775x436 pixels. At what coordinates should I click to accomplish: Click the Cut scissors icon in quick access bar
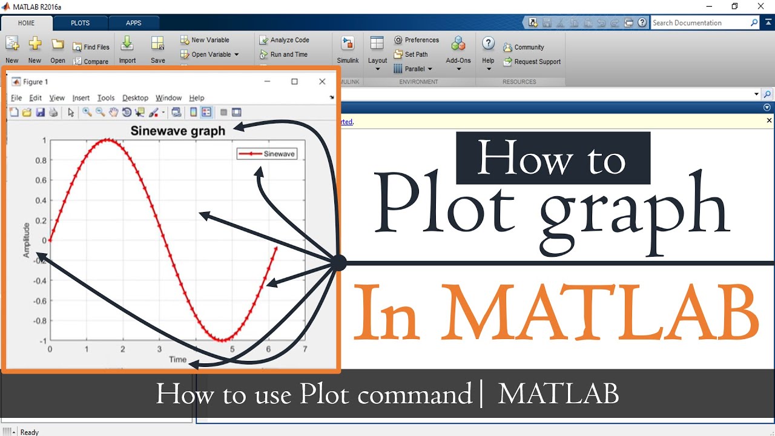pos(561,23)
